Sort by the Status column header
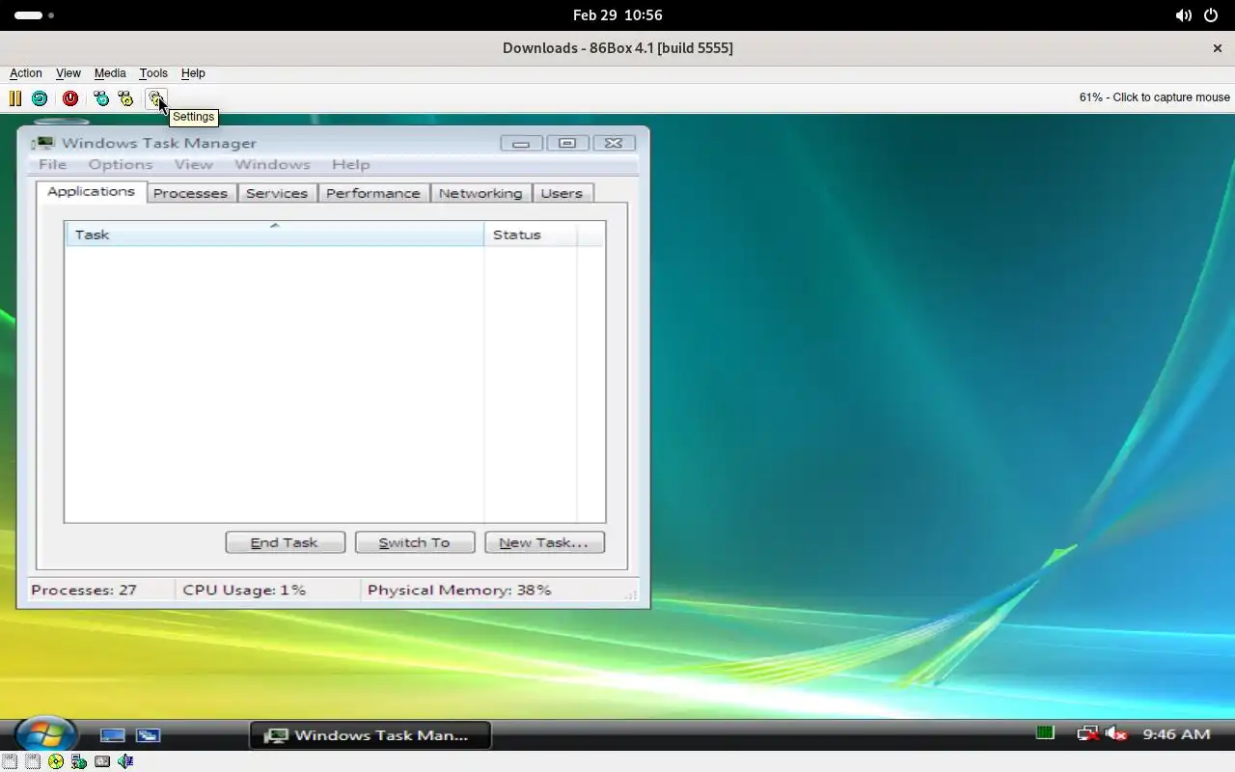1235x772 pixels. click(x=531, y=234)
